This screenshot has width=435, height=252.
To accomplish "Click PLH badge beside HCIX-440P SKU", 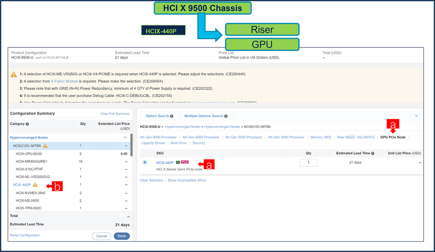I will tap(185, 162).
